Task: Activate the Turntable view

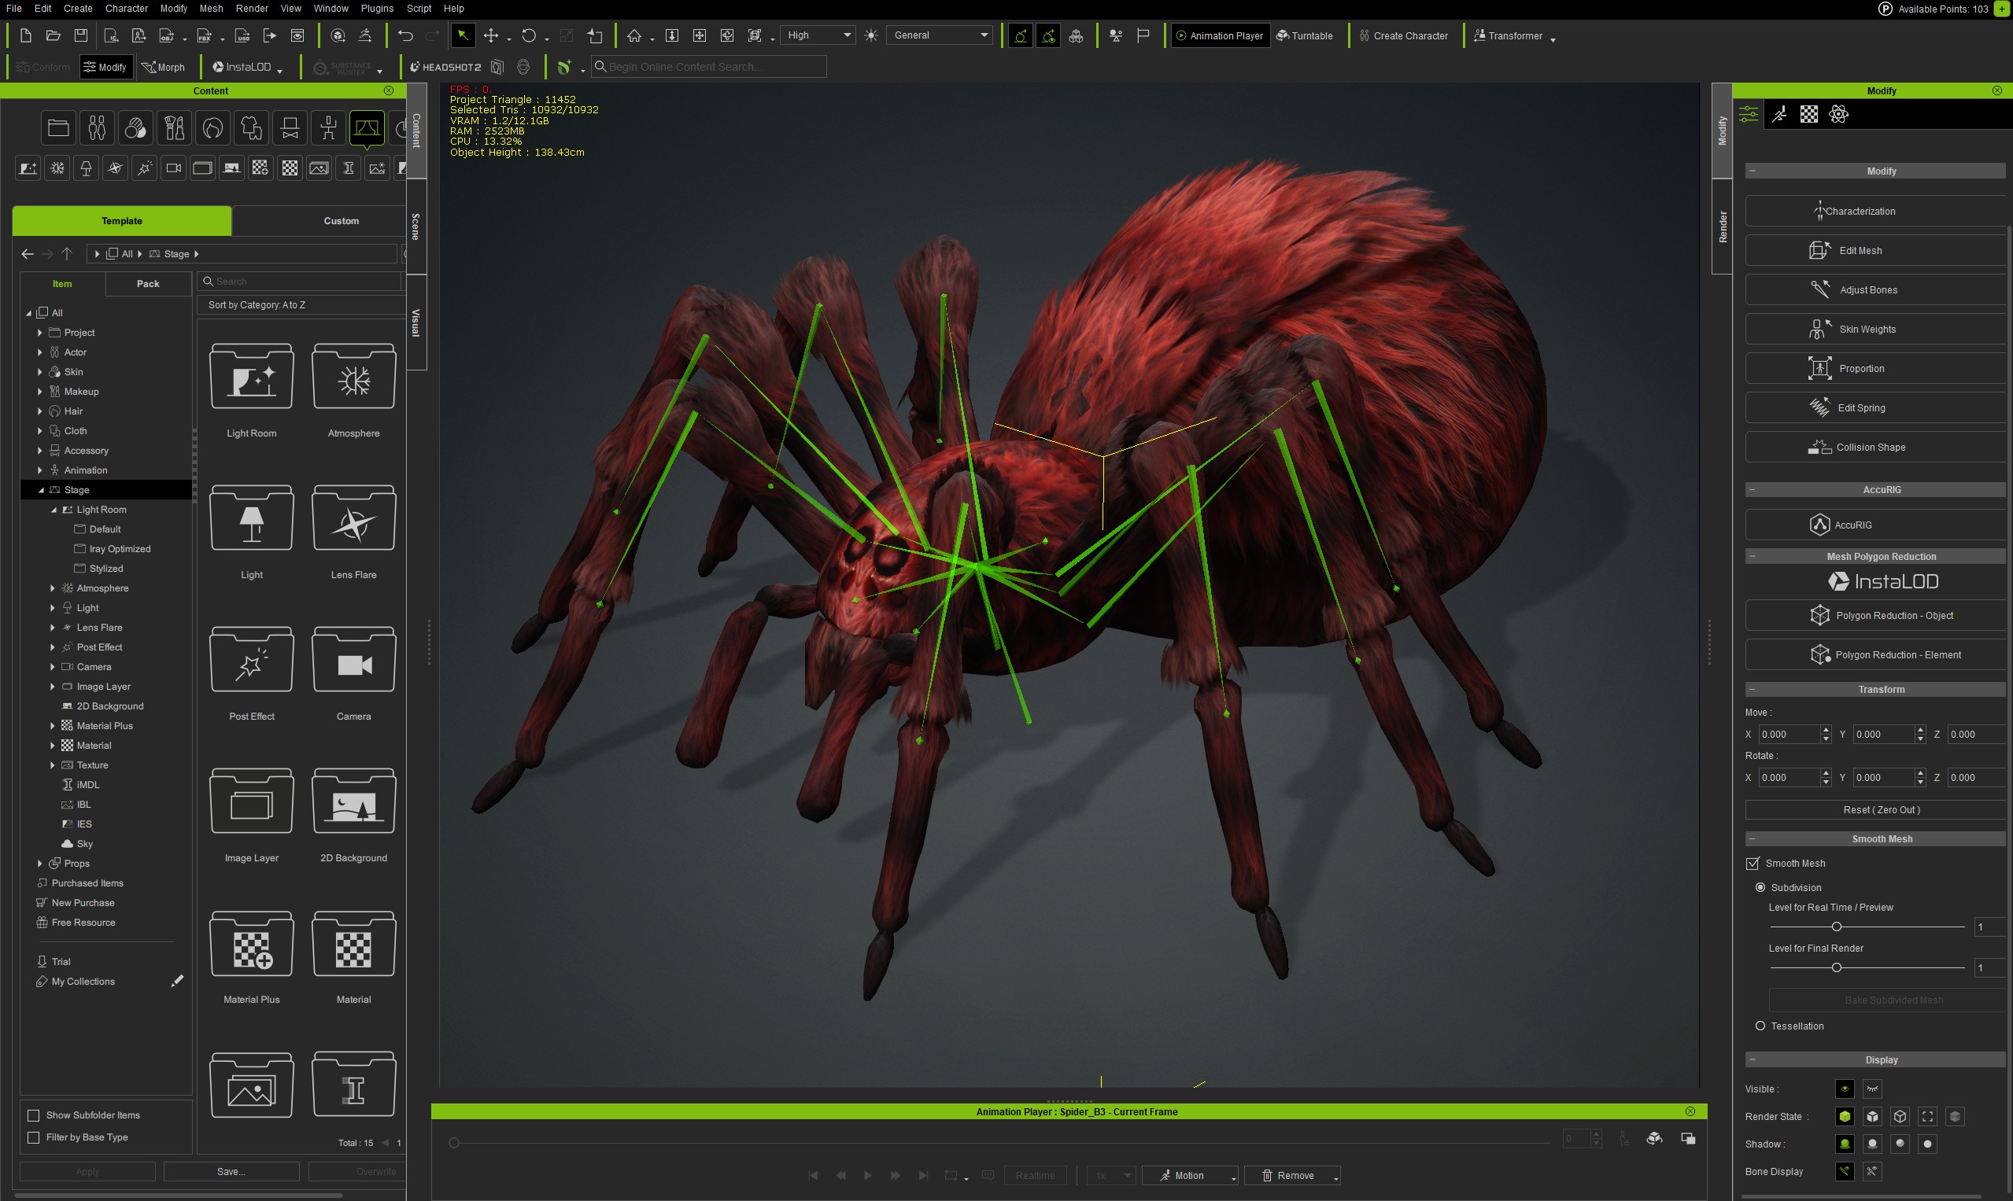Action: point(1306,35)
